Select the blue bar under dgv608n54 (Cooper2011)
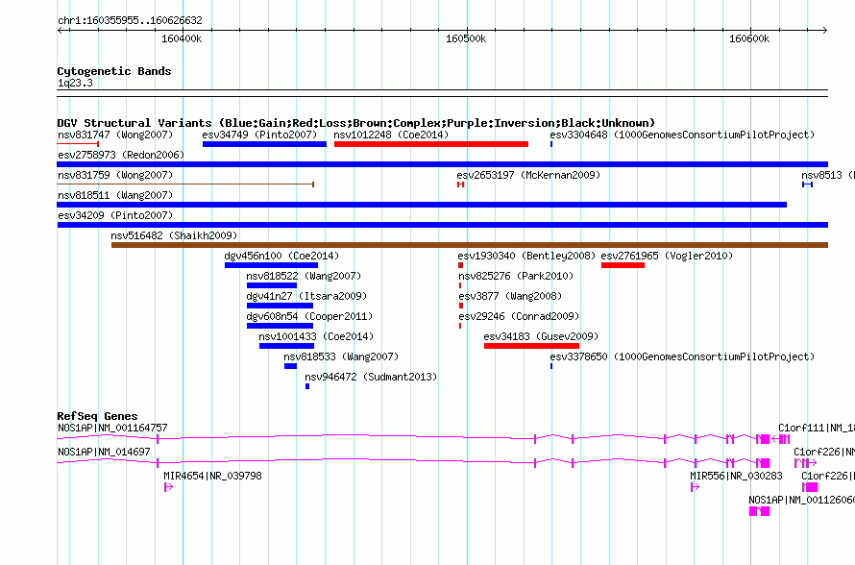Screen dimensions: 855x565 [280, 326]
